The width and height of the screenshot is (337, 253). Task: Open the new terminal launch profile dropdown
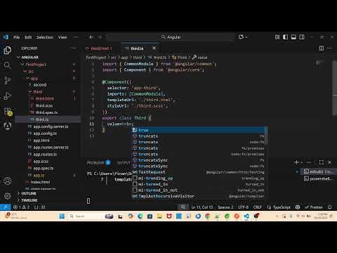pyautogui.click(x=302, y=162)
